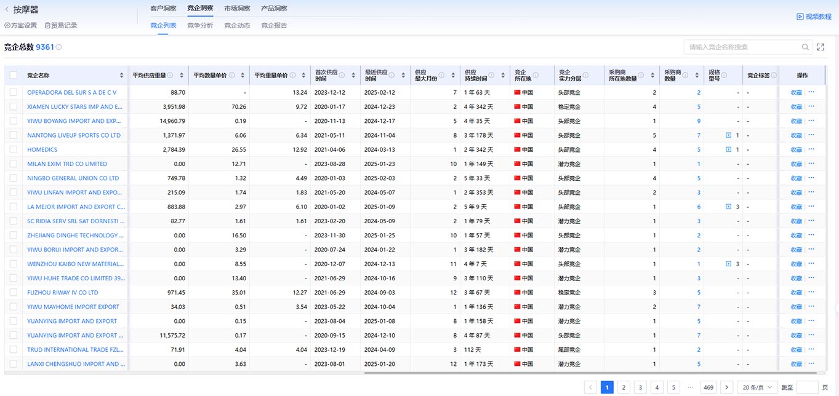Click the search magnifier icon

(x=805, y=47)
